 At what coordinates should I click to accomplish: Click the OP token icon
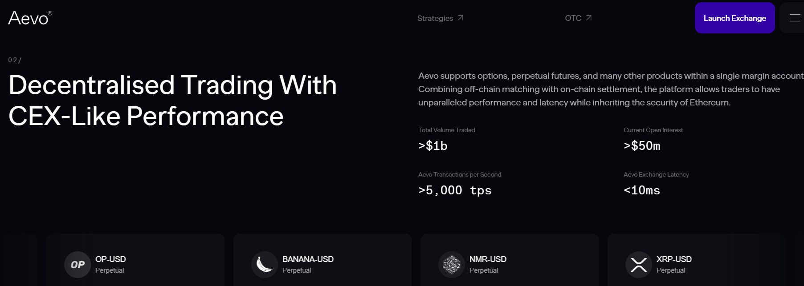[78, 265]
